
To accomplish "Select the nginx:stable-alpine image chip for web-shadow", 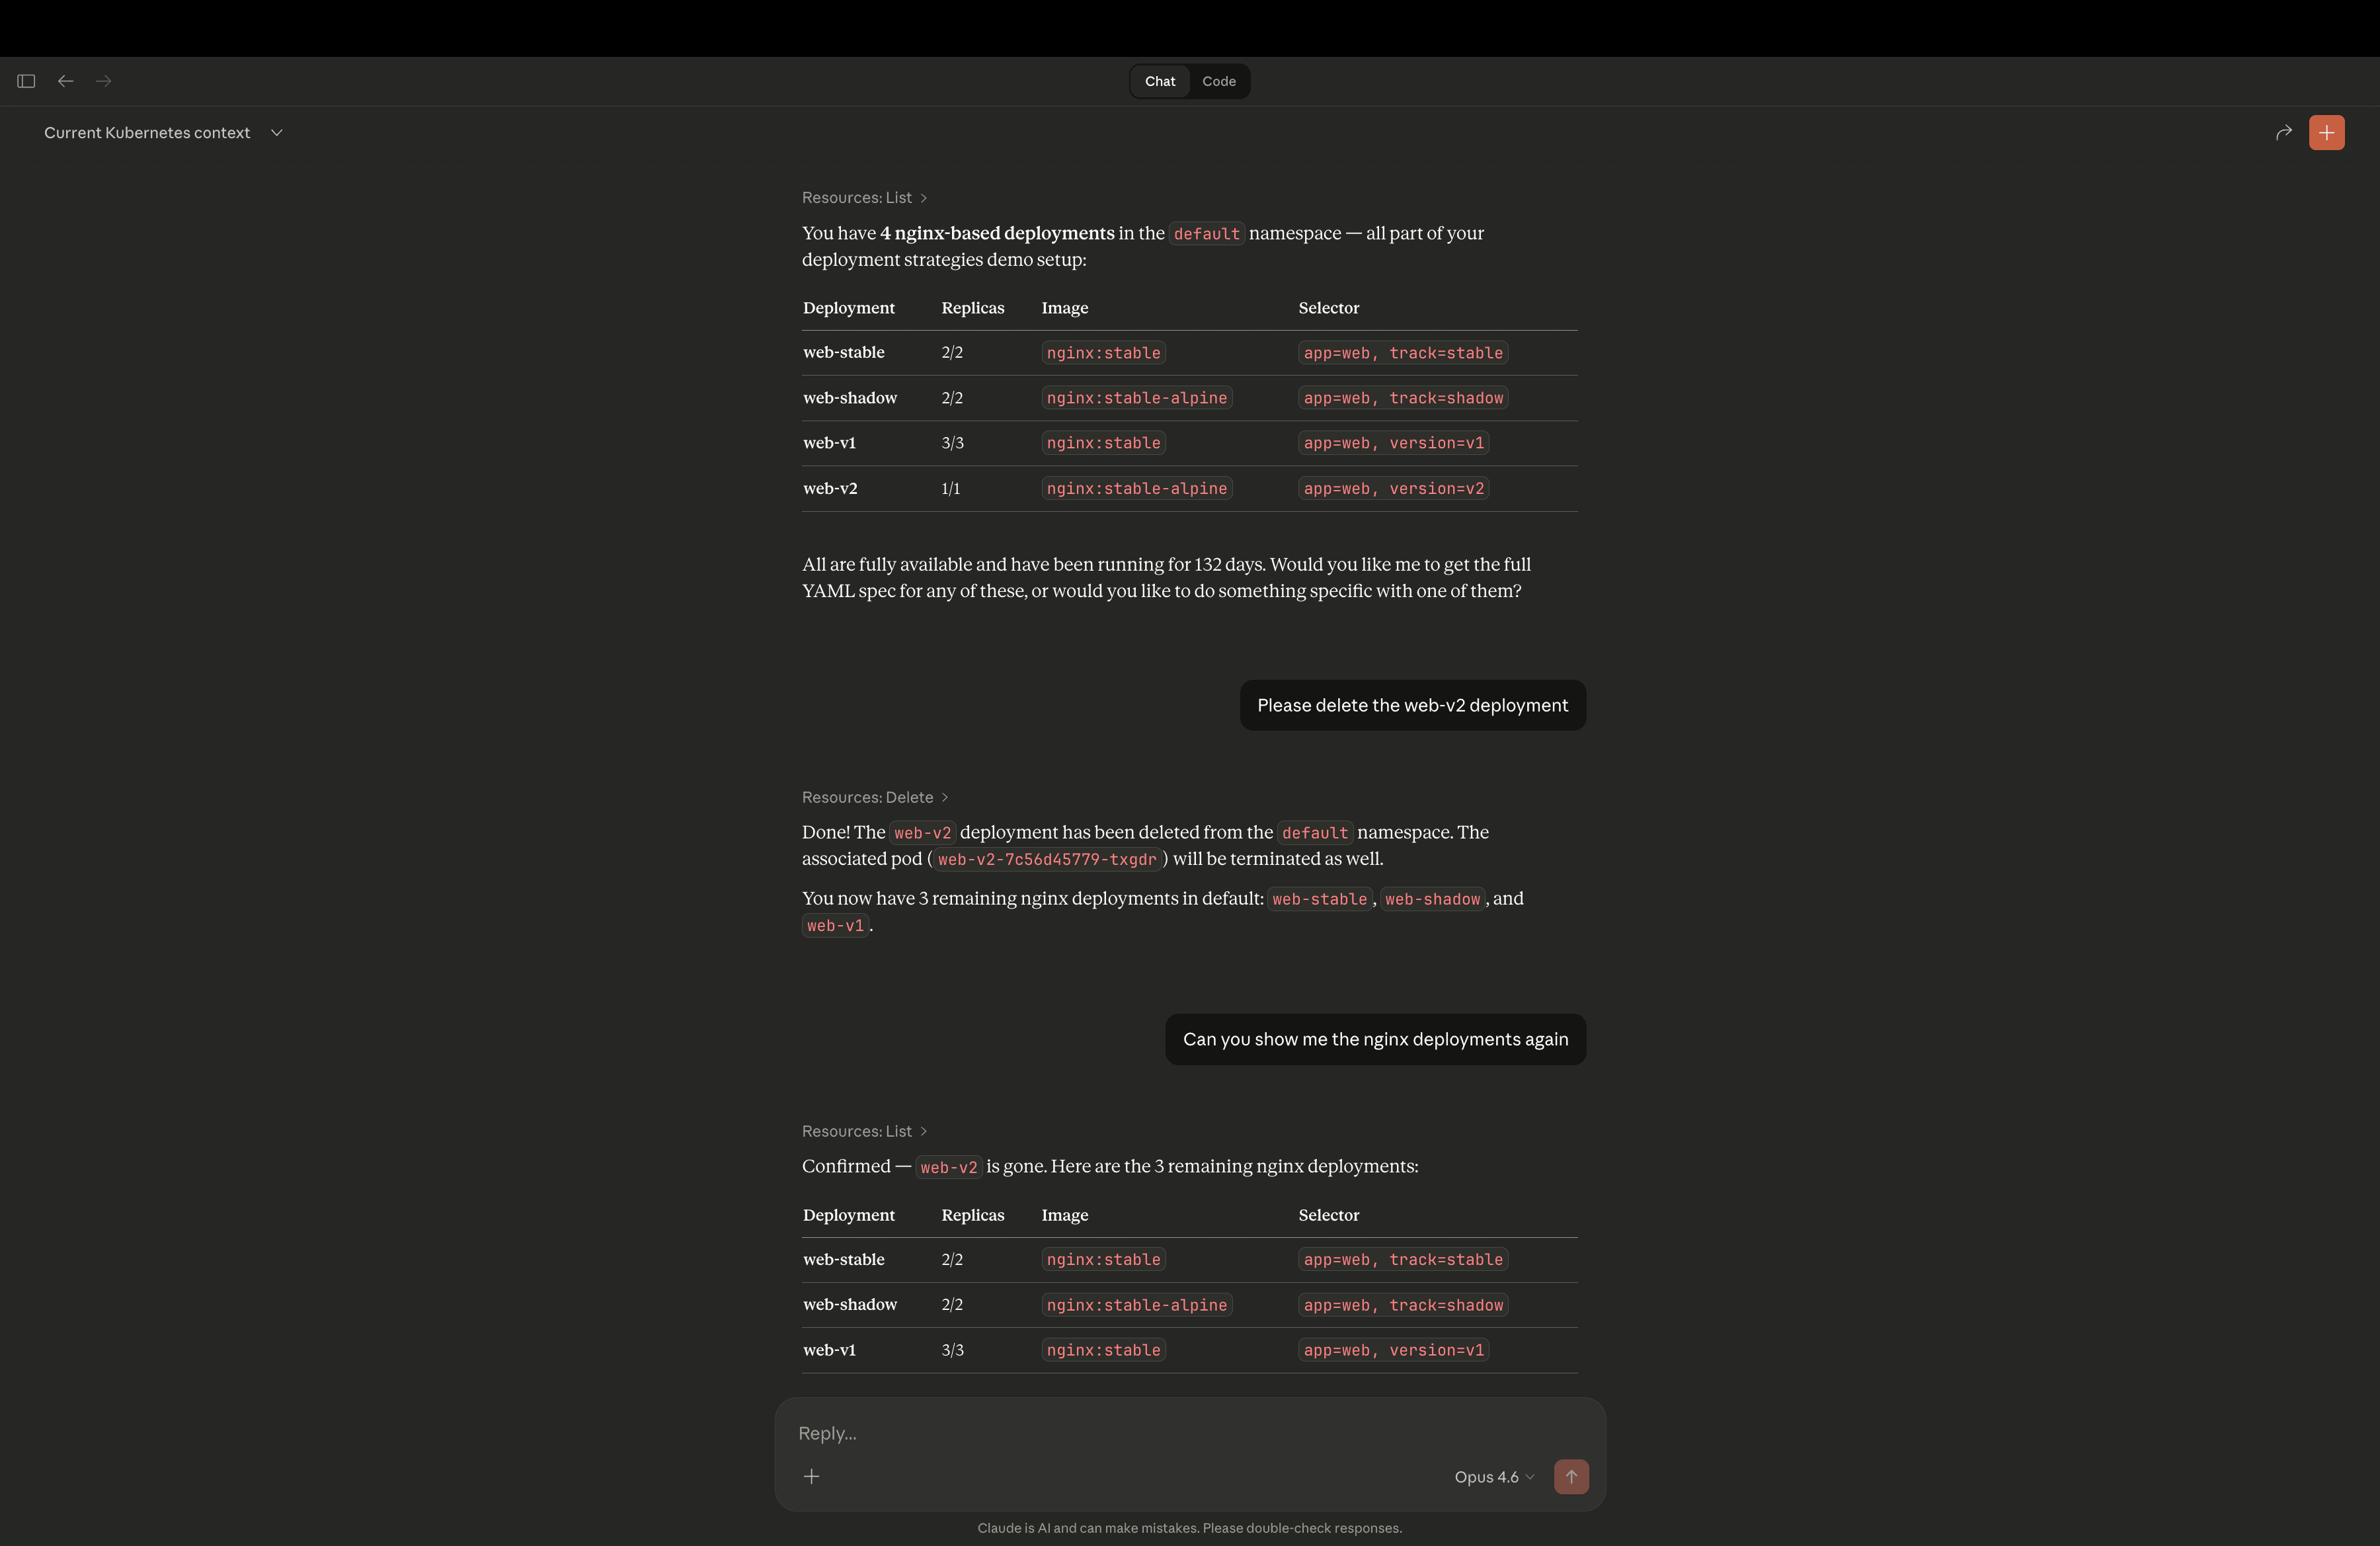I will point(1136,397).
